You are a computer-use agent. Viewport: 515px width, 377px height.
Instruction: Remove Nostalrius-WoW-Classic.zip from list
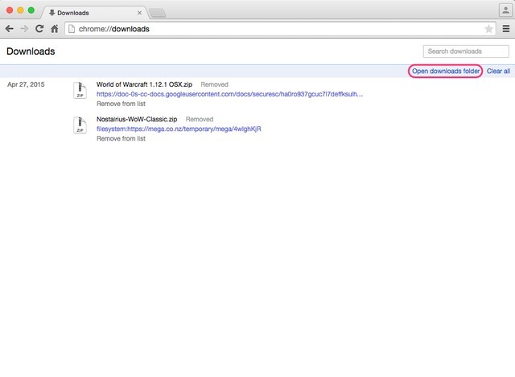point(121,138)
